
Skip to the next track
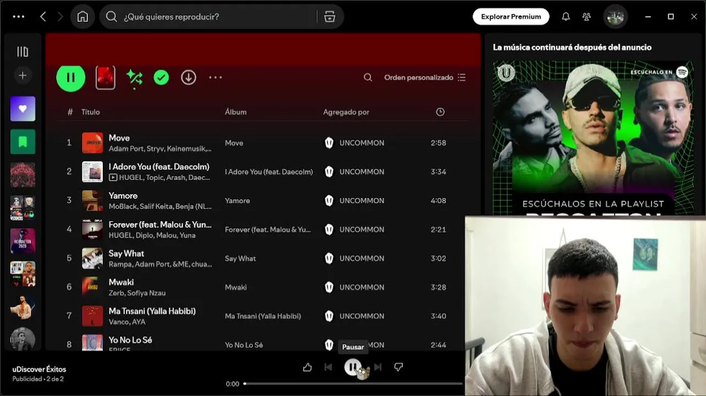pyautogui.click(x=378, y=367)
